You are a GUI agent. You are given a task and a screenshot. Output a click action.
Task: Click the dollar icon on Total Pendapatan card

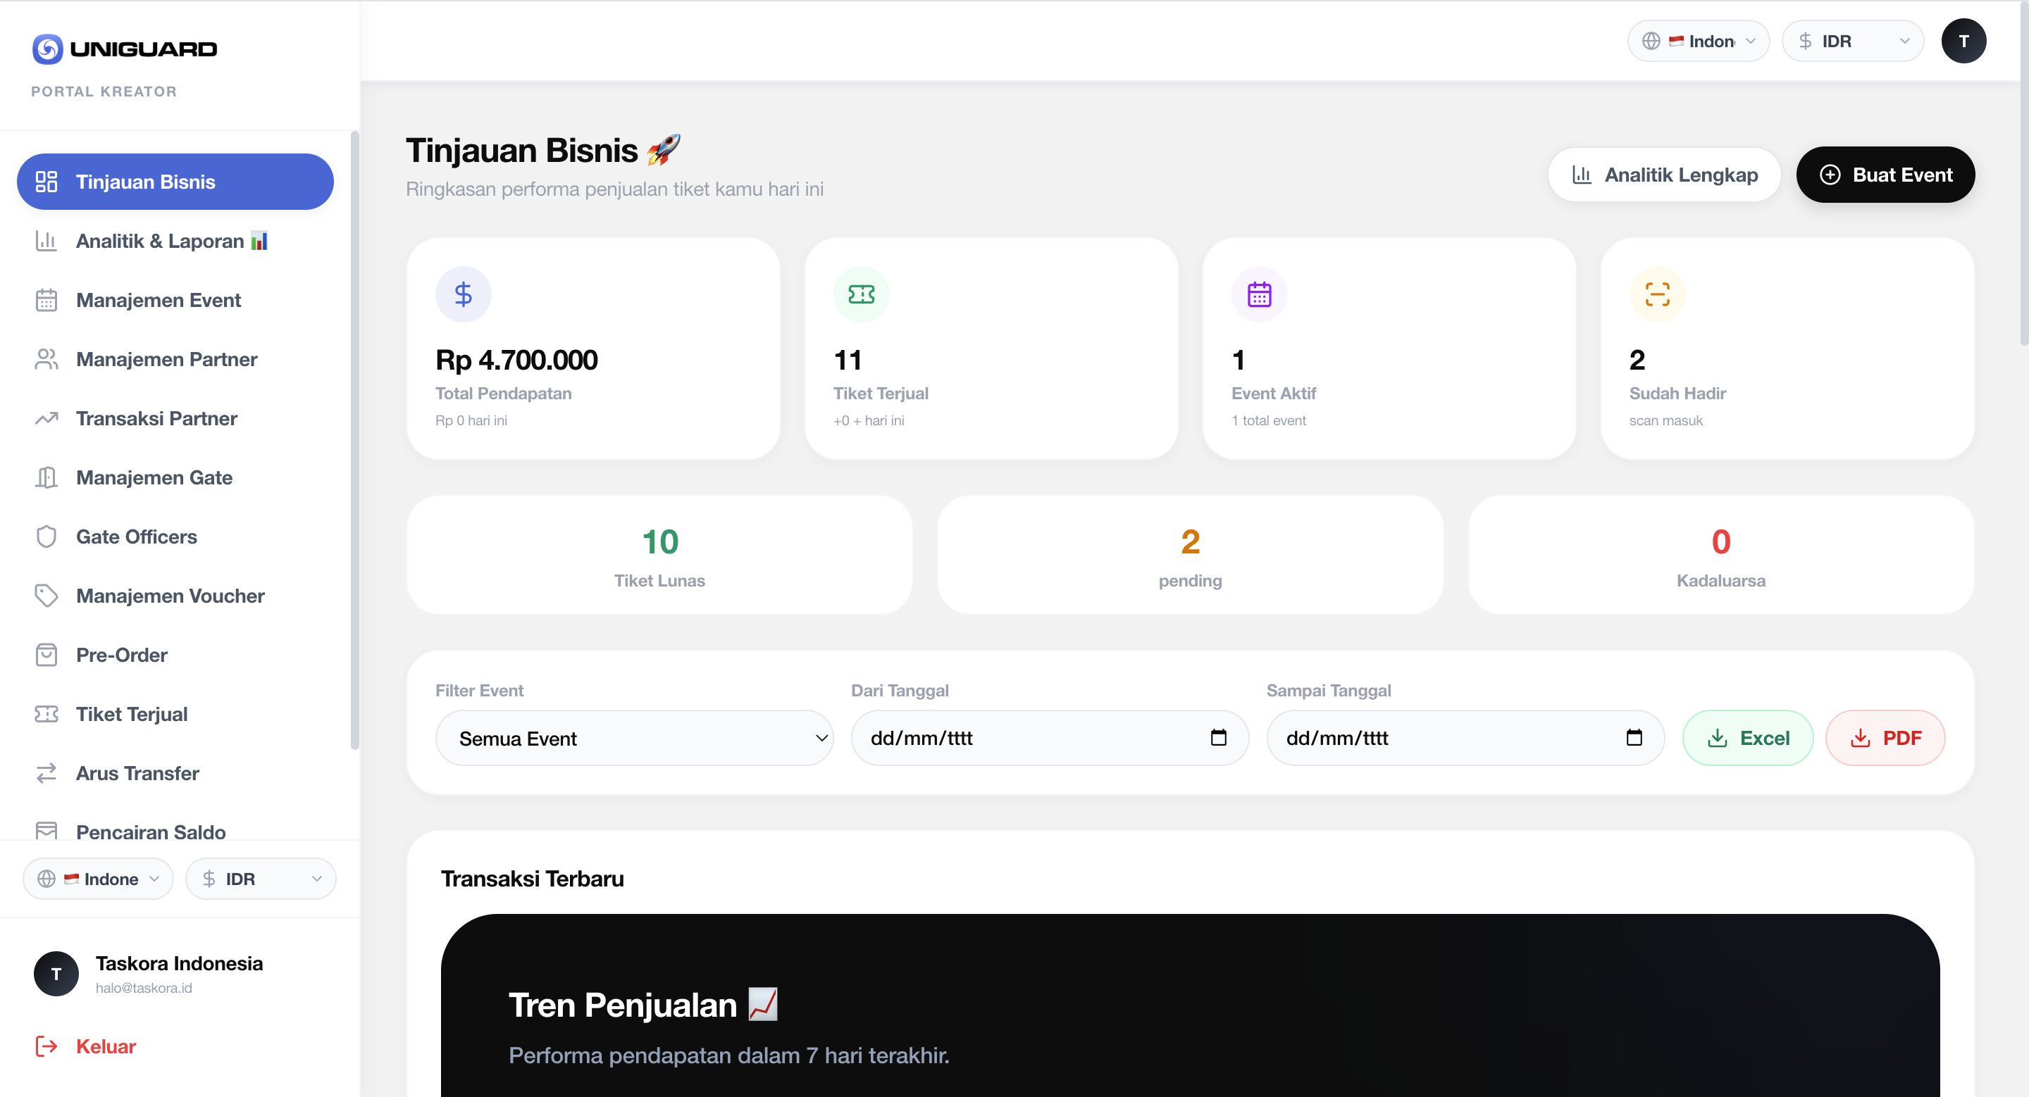(x=463, y=294)
